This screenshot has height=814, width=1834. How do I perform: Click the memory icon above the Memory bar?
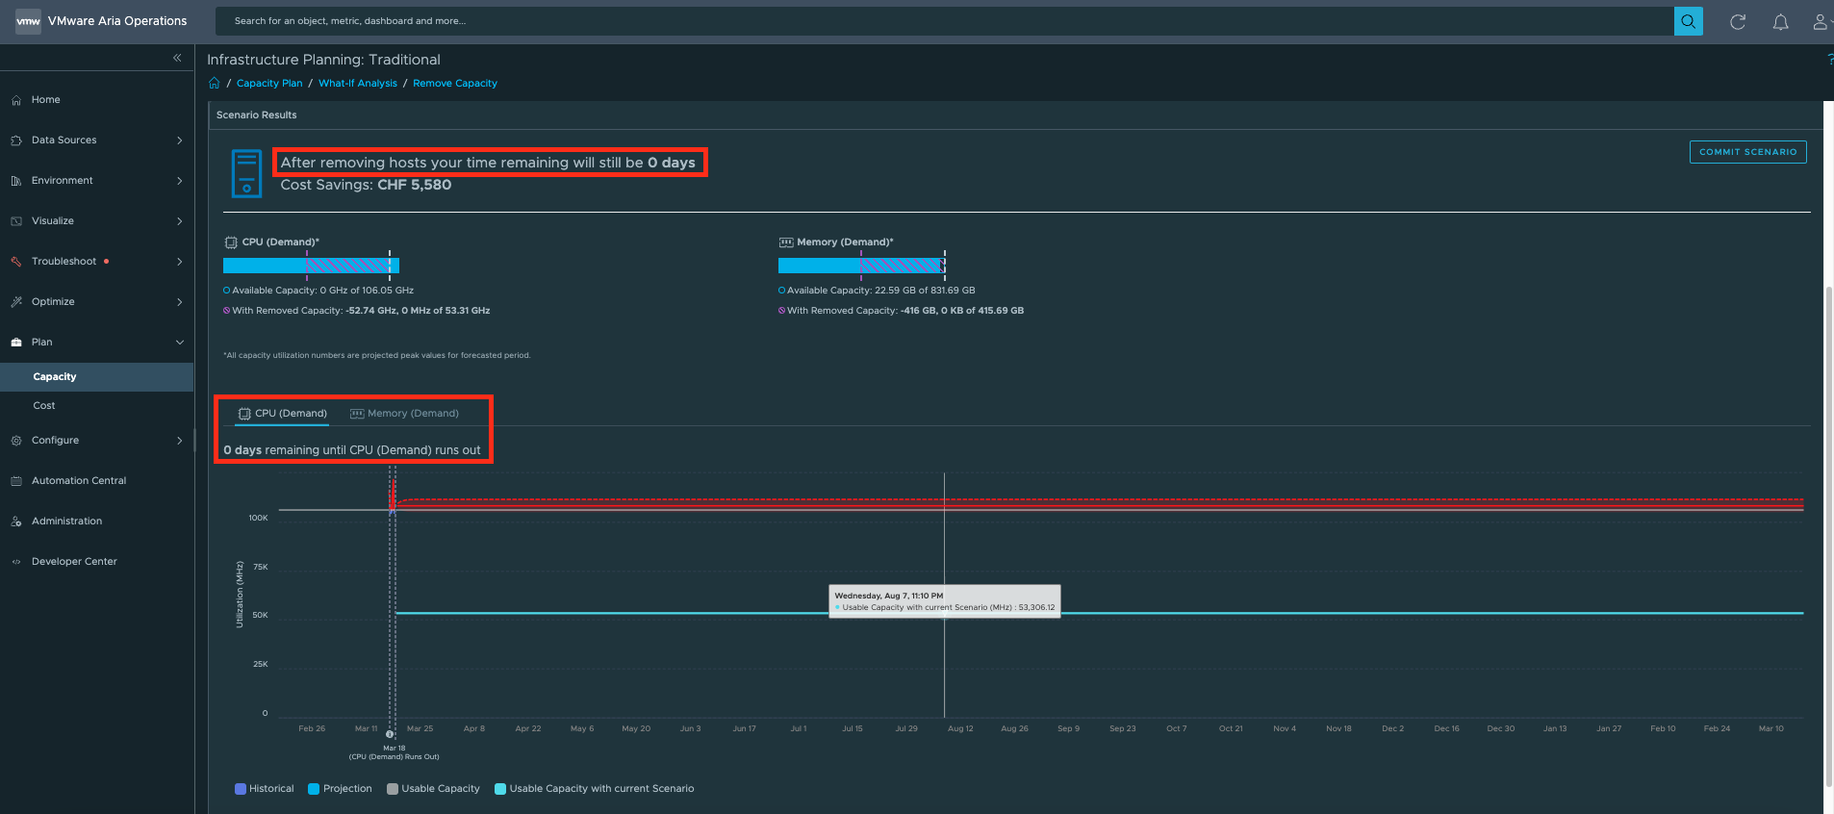point(786,242)
